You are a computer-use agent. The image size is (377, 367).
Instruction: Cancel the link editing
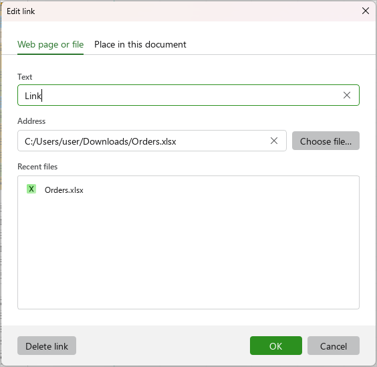pos(334,346)
